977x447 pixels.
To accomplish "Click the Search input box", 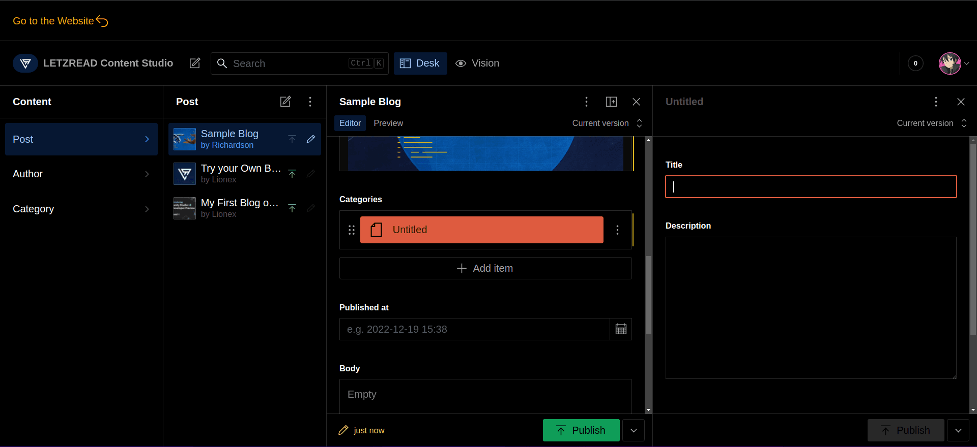I will [300, 63].
